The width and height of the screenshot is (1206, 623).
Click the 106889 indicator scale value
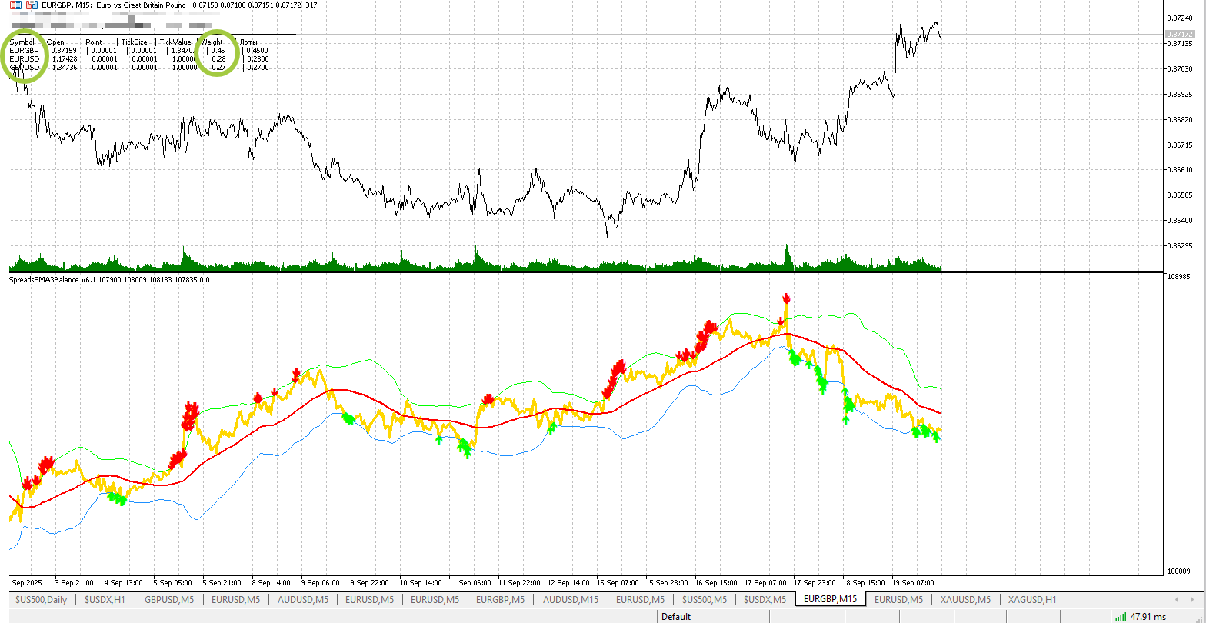click(1178, 571)
